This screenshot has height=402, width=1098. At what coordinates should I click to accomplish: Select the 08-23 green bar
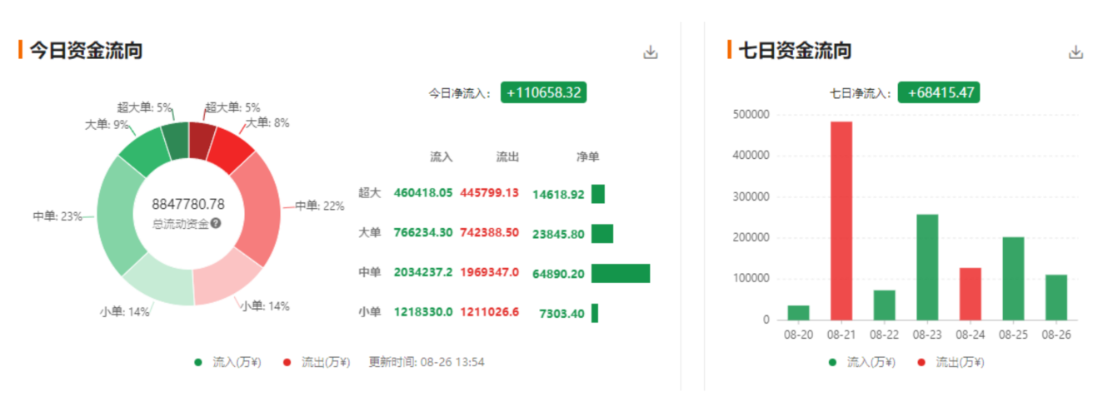coord(927,267)
